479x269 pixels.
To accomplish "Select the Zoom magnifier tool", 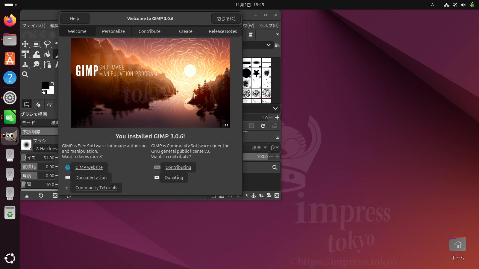I will click(25, 75).
